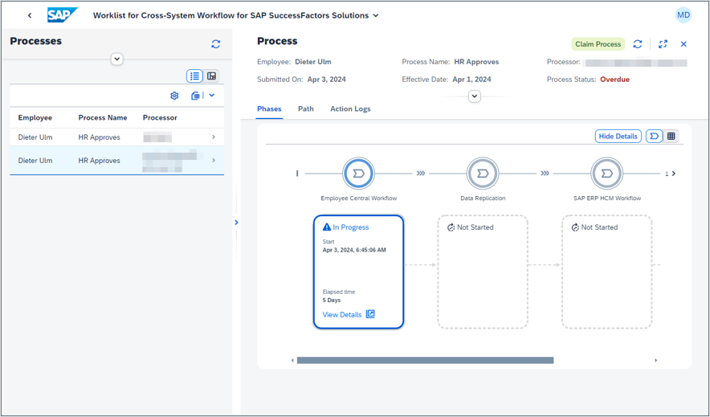710x417 pixels.
Task: Select the highlighted second Dieter Ulm row
Action: 116,161
